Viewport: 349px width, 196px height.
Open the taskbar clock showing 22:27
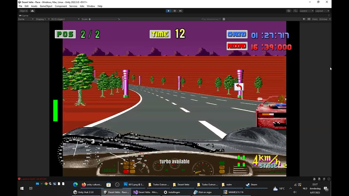coord(315,188)
